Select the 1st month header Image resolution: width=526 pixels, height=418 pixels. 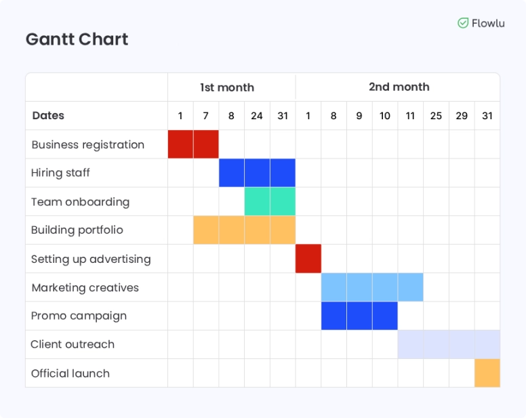tap(227, 87)
